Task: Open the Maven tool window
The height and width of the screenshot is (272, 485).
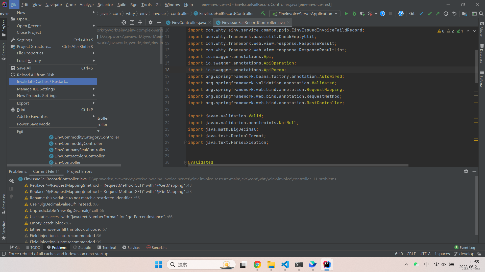Action: [481, 29]
